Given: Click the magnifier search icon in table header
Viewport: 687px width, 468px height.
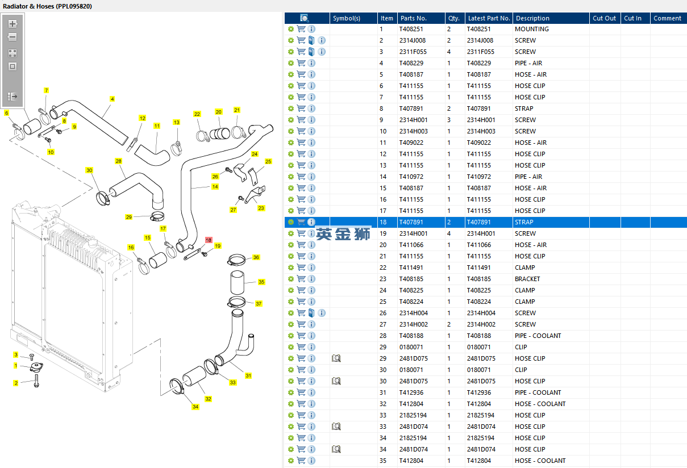Looking at the screenshot, I should click(304, 18).
